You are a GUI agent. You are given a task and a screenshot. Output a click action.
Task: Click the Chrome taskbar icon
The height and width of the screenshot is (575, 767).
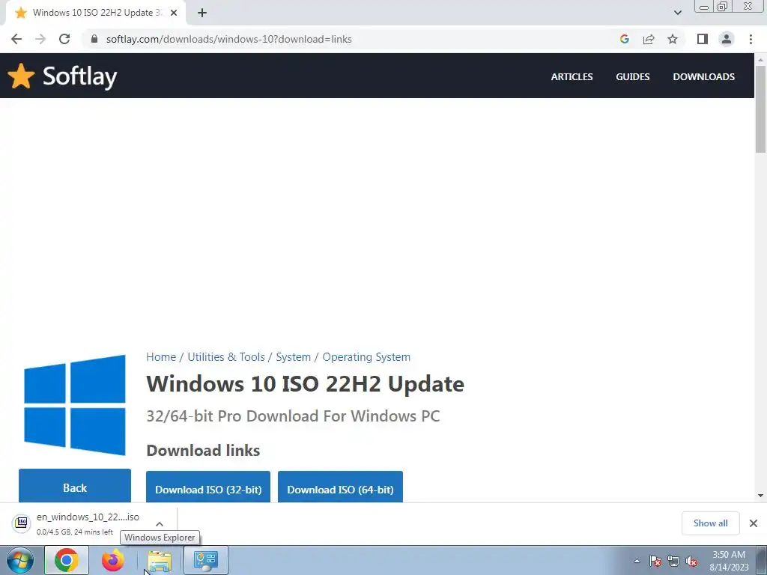point(67,560)
